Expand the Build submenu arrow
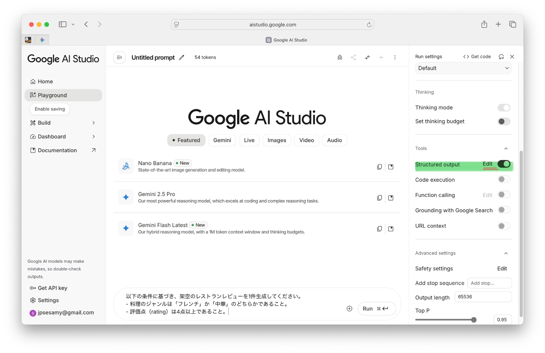The image size is (545, 353). tap(93, 123)
